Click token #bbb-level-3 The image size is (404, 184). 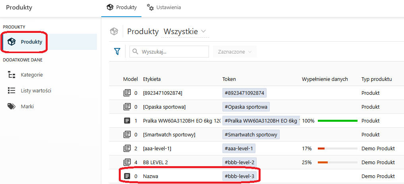pos(240,176)
